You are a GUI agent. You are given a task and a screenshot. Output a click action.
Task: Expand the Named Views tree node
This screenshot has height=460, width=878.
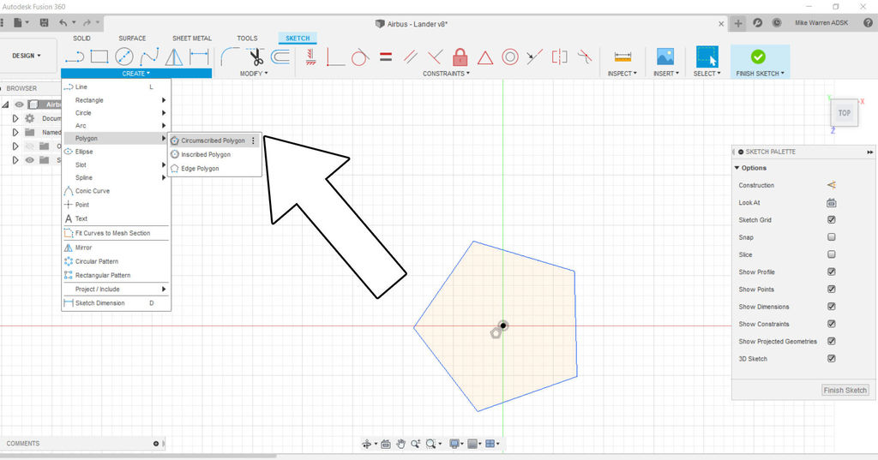tap(15, 133)
